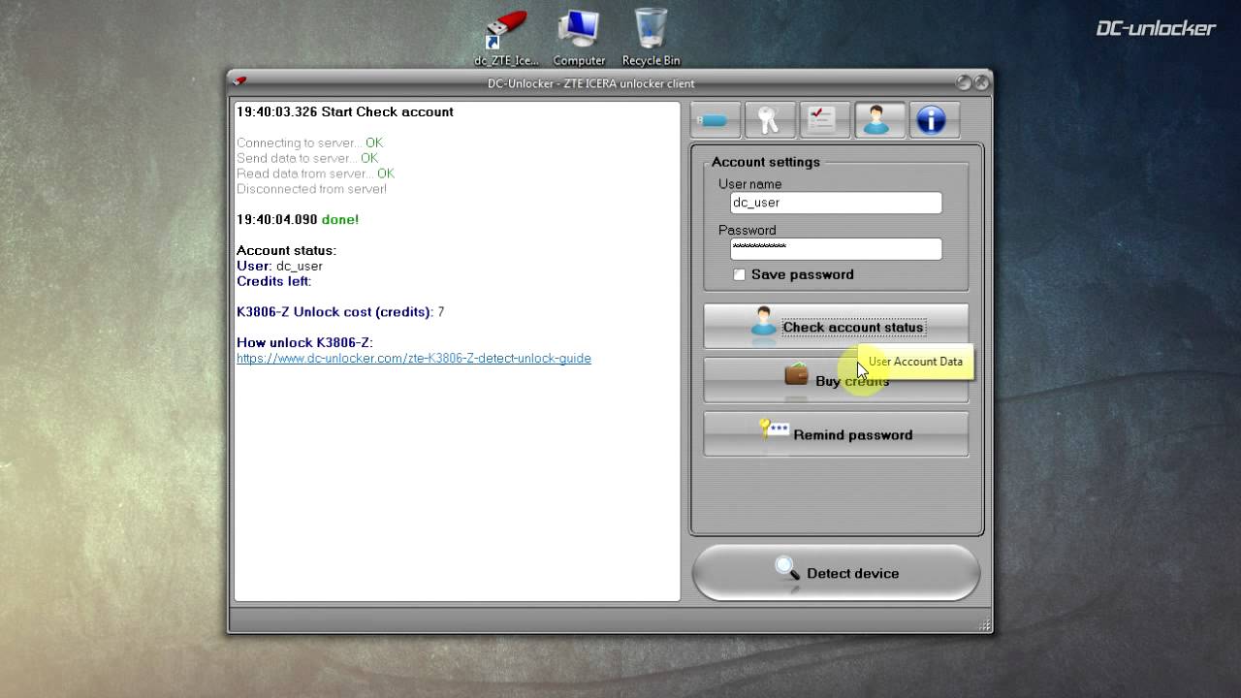The height and width of the screenshot is (698, 1241).
Task: Click the wallet icon on Buy credits
Action: 796,375
